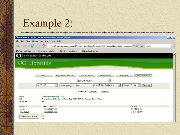
Task: Click the Search button next to System Sorted
Action: [x=146, y=85]
